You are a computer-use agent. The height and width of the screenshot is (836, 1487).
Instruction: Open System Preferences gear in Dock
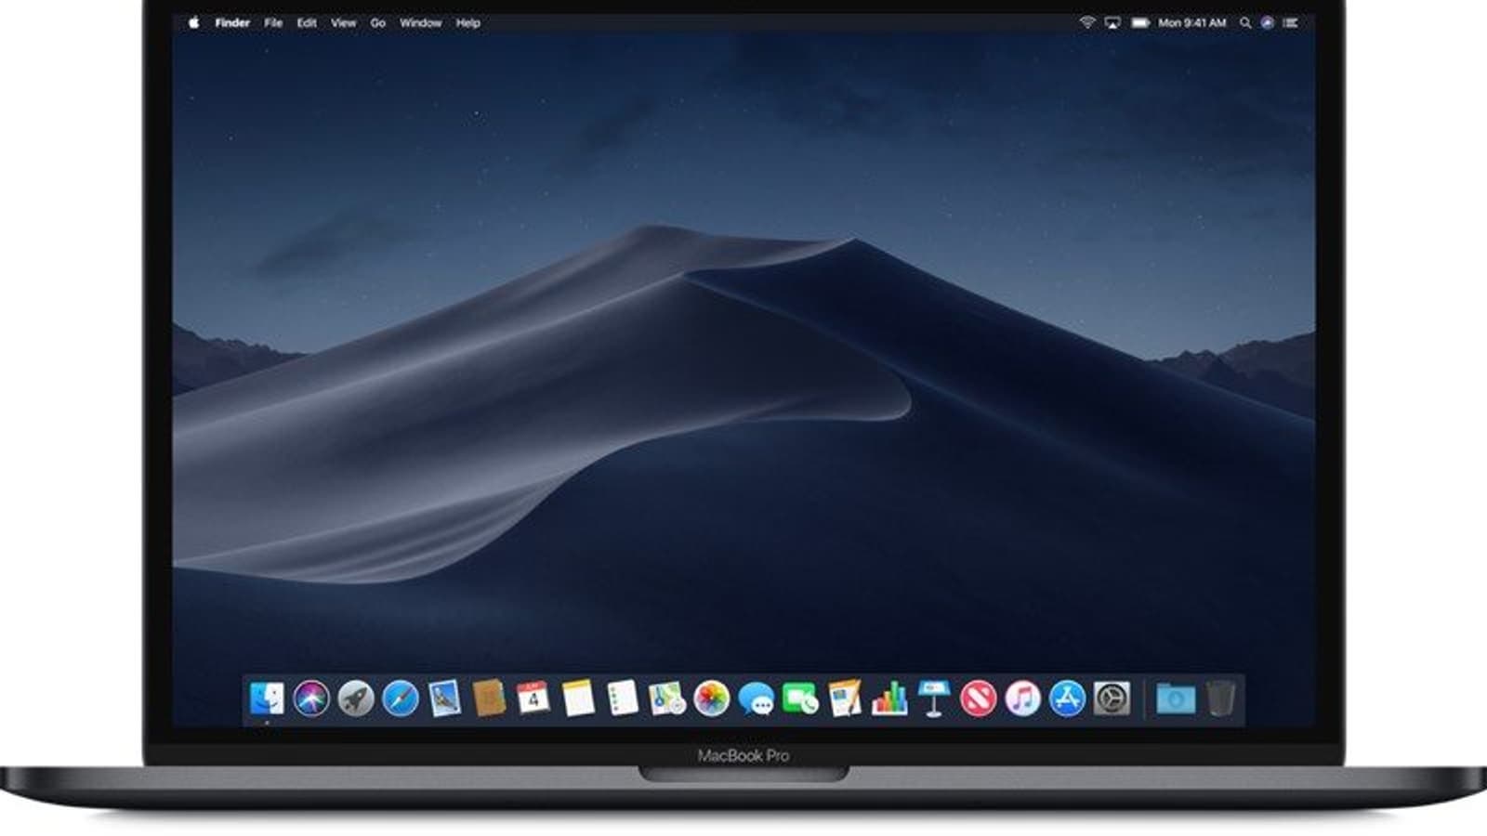point(1112,699)
